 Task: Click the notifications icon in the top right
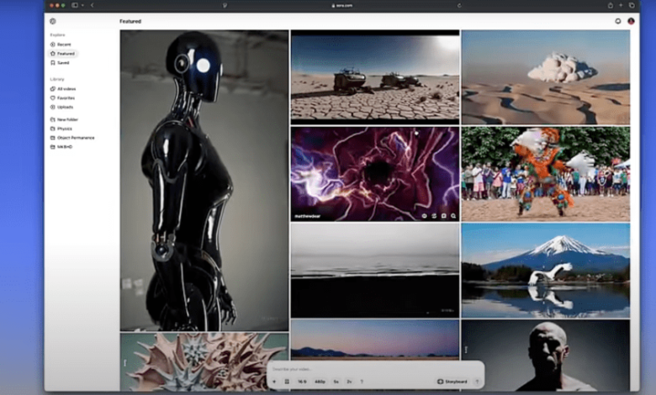tap(618, 21)
